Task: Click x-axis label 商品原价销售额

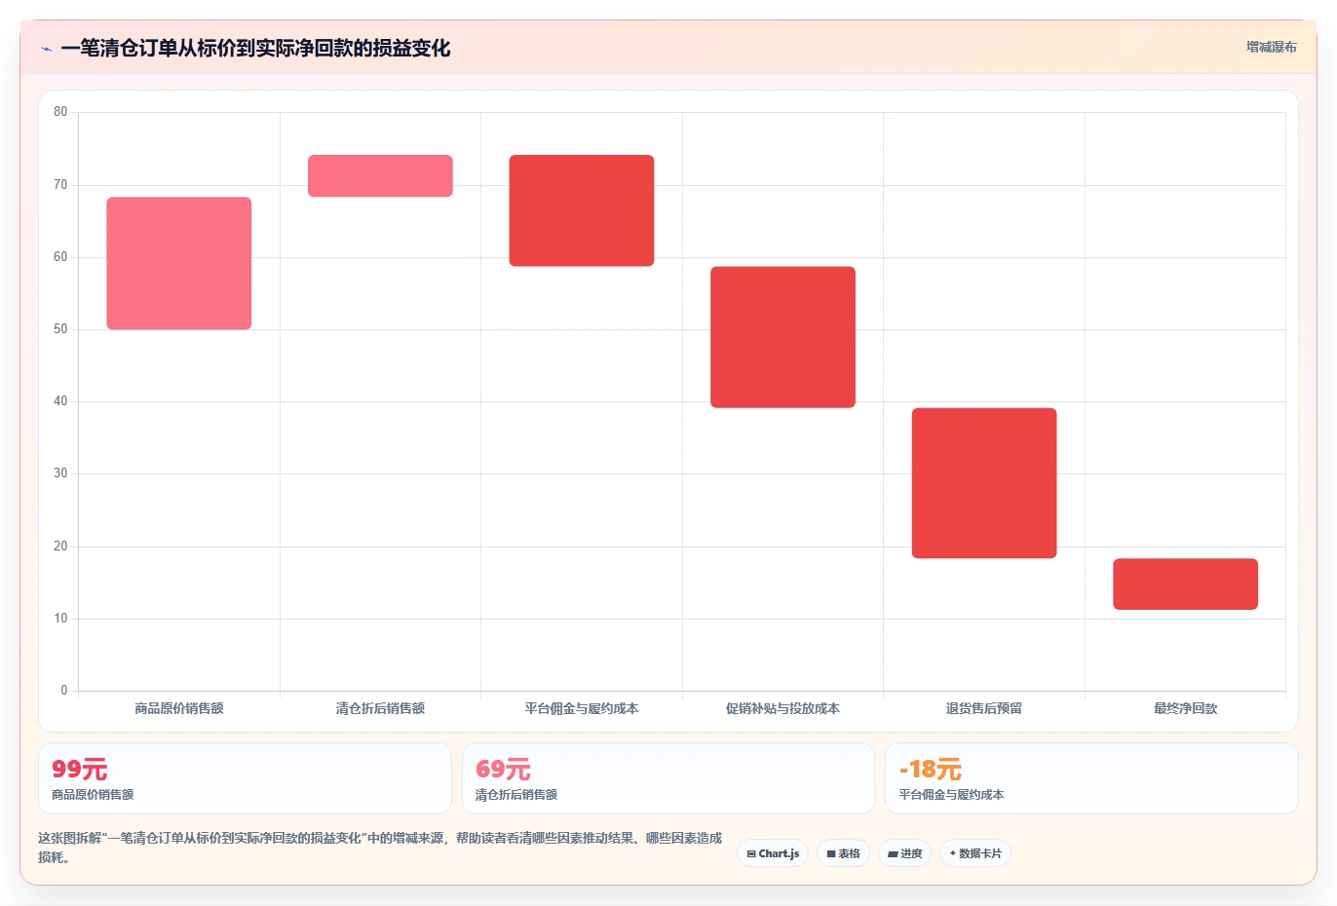Action: point(179,708)
